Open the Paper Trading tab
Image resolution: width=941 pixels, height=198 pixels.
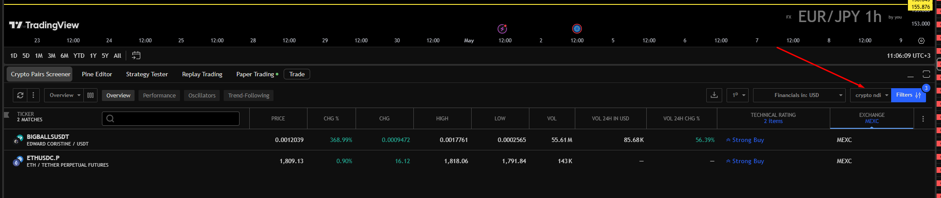(257, 74)
